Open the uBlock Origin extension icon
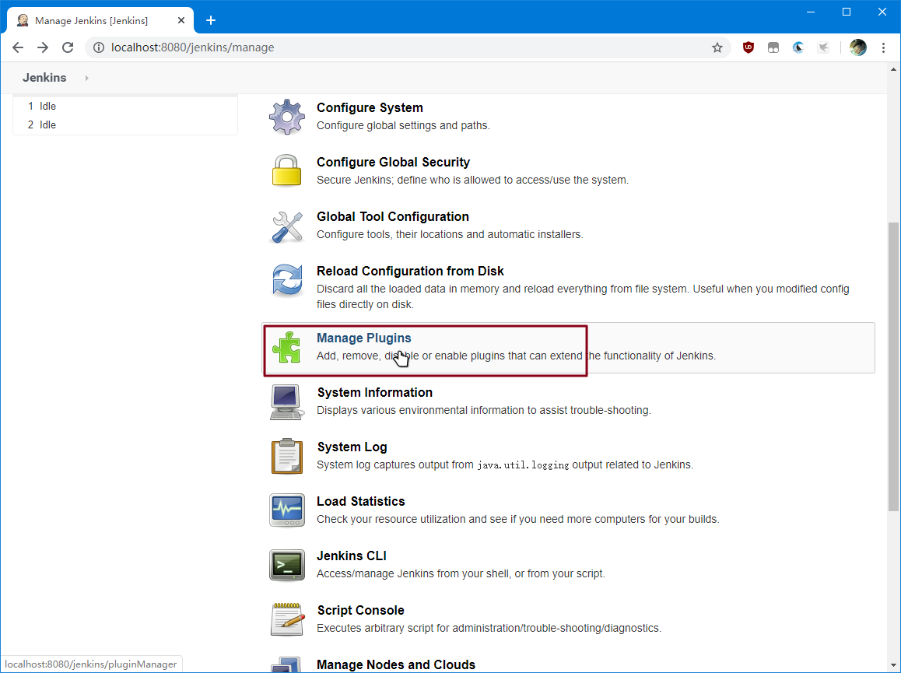 748,47
